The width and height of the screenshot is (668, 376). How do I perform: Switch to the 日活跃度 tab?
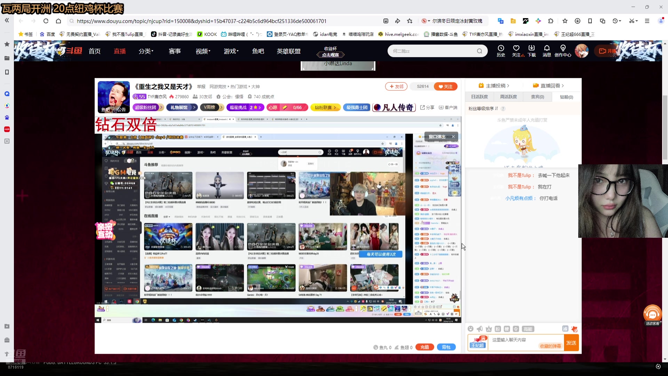tap(479, 97)
